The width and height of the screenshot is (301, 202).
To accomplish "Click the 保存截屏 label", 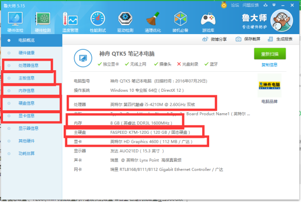I will (252, 39).
